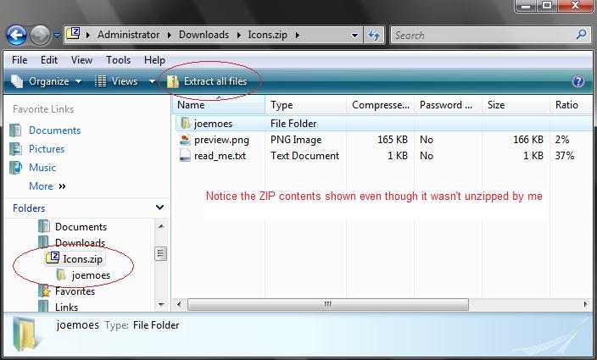597x360 pixels.
Task: Click the preview.png image file icon
Action: pyautogui.click(x=185, y=140)
